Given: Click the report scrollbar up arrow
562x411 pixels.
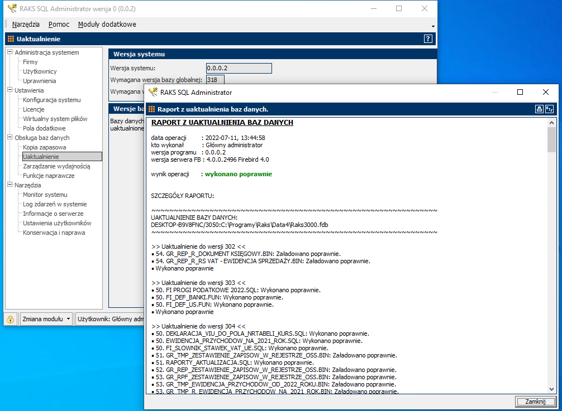Looking at the screenshot, I should (551, 123).
